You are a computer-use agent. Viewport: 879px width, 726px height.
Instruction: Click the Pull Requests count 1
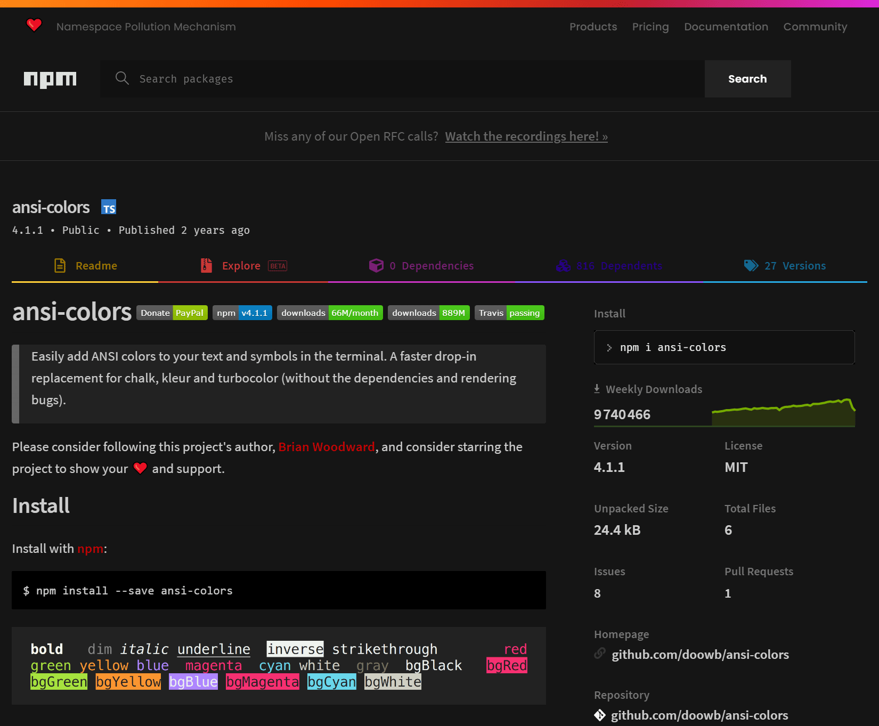pos(728,593)
